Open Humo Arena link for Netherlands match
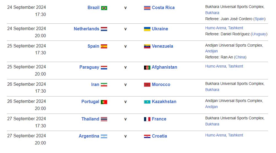 tap(216, 28)
